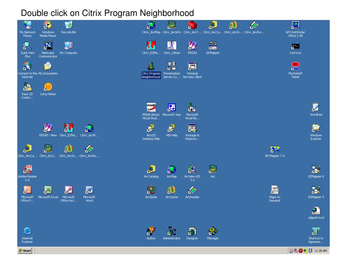Open the ArcCatalog shortcut
Image resolution: width=347 pixels, height=260 pixels.
pos(151,169)
